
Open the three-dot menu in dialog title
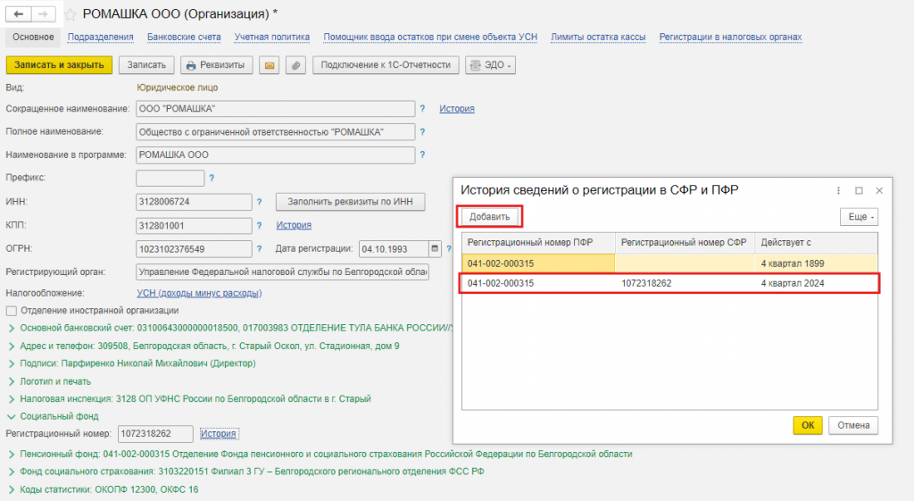838,191
